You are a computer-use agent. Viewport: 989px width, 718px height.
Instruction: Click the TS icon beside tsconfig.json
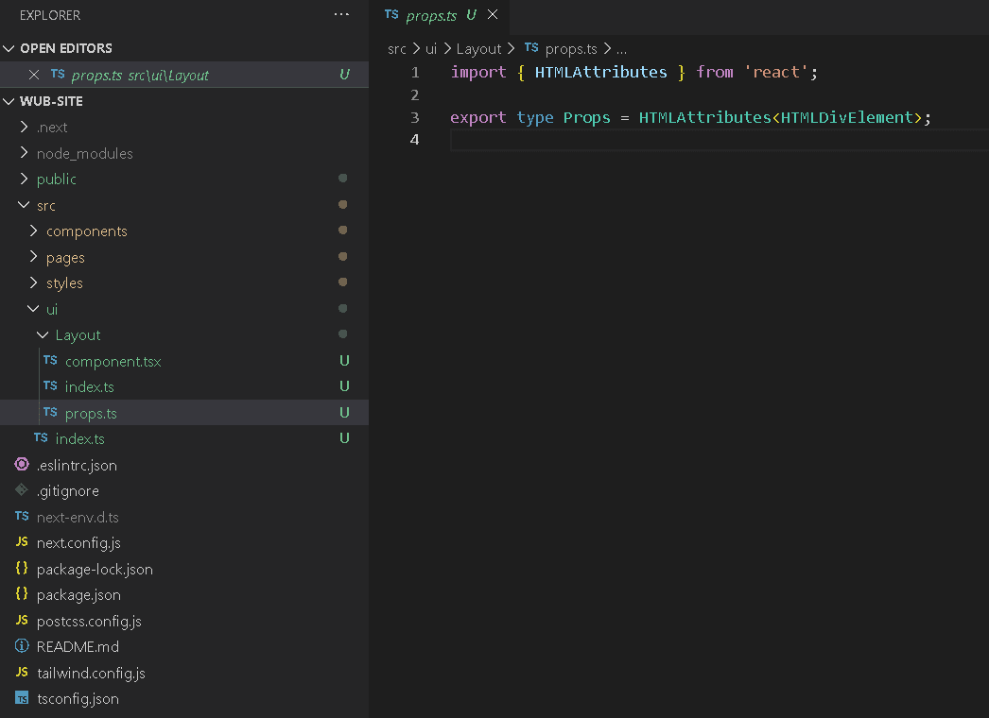click(x=22, y=699)
